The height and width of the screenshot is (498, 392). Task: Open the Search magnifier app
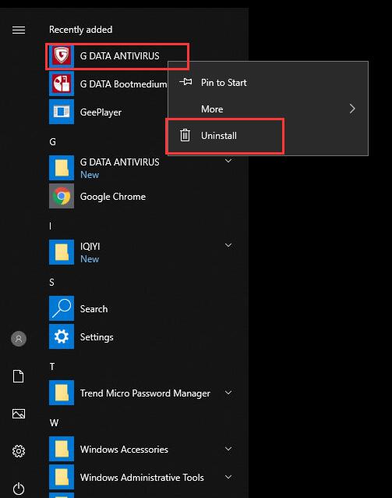62,308
